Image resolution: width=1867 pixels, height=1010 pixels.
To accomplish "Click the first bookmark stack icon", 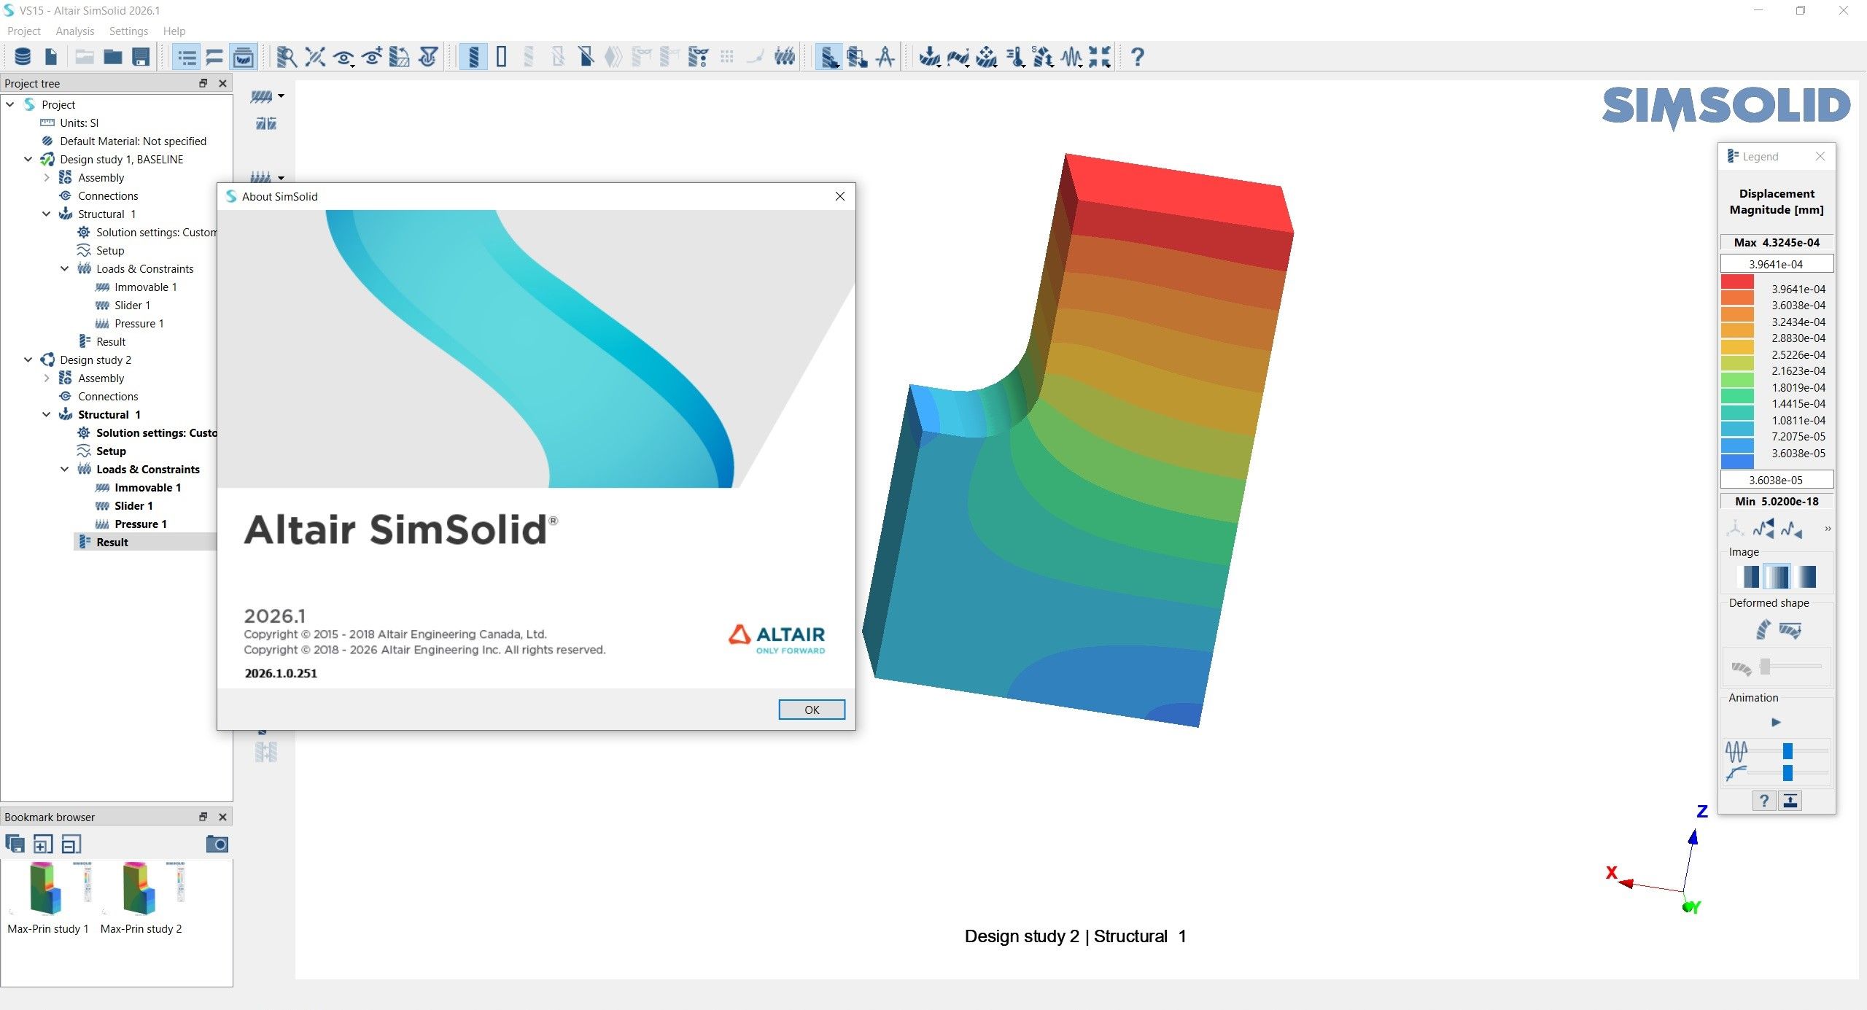I will pyautogui.click(x=15, y=844).
